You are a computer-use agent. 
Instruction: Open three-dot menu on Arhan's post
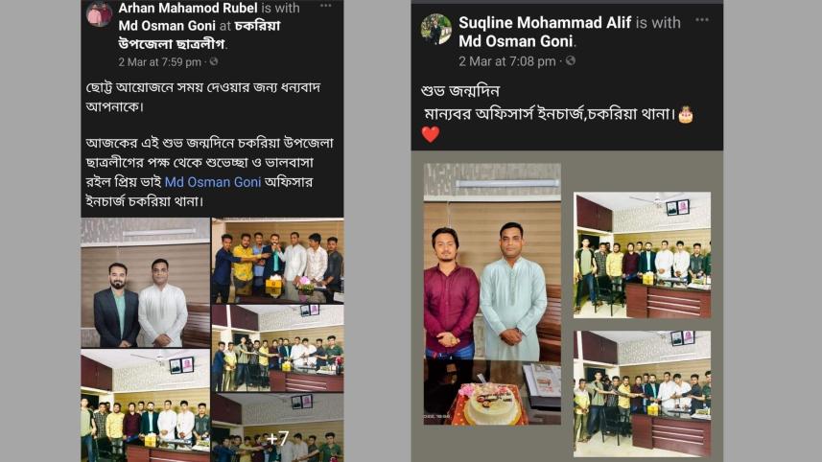point(325,6)
